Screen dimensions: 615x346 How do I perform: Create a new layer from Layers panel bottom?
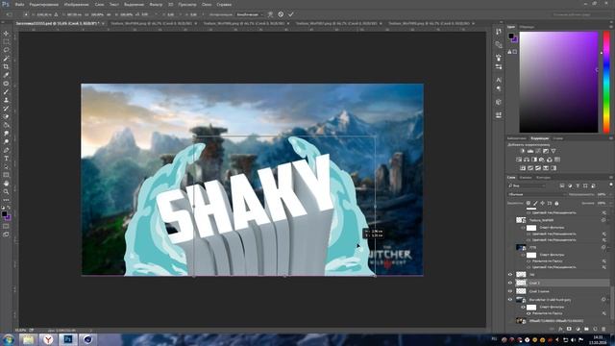pyautogui.click(x=595, y=329)
